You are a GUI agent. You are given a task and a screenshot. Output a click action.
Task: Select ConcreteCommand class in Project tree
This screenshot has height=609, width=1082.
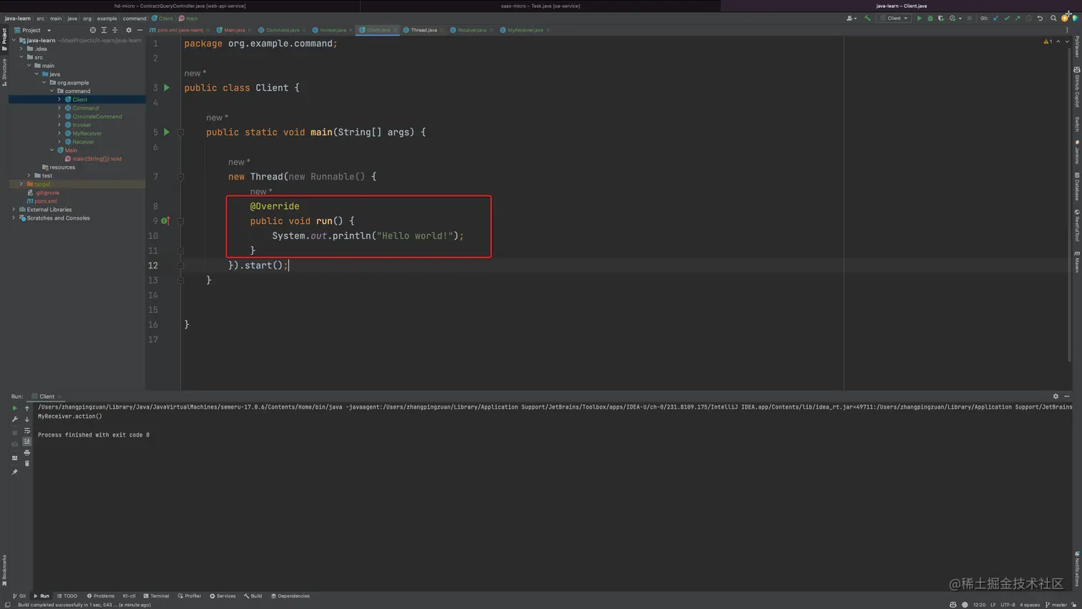pos(97,117)
